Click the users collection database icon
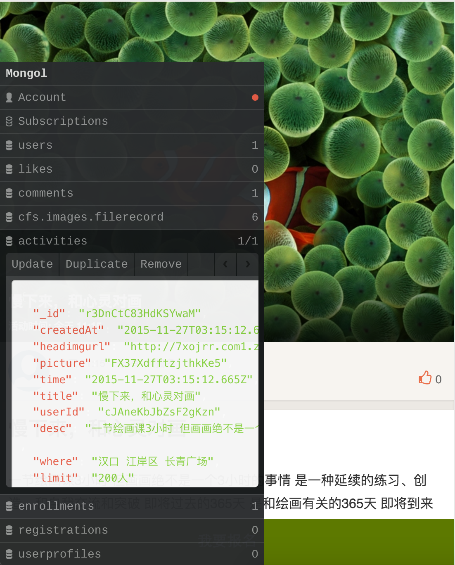This screenshot has width=455, height=565. click(x=9, y=145)
